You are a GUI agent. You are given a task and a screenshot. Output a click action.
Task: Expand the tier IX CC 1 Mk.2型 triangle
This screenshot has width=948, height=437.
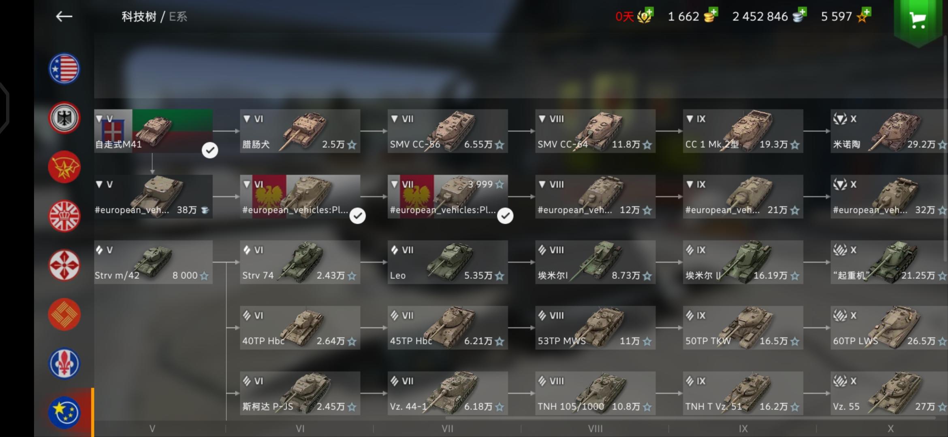pos(690,119)
